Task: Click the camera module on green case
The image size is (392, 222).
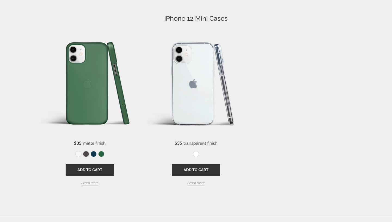Action: coord(77,54)
